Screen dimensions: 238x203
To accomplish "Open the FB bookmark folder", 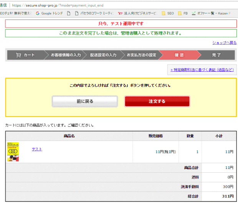I will [x=183, y=13].
